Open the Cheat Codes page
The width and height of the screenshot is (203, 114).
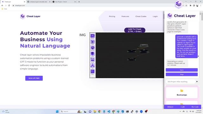click(141, 16)
